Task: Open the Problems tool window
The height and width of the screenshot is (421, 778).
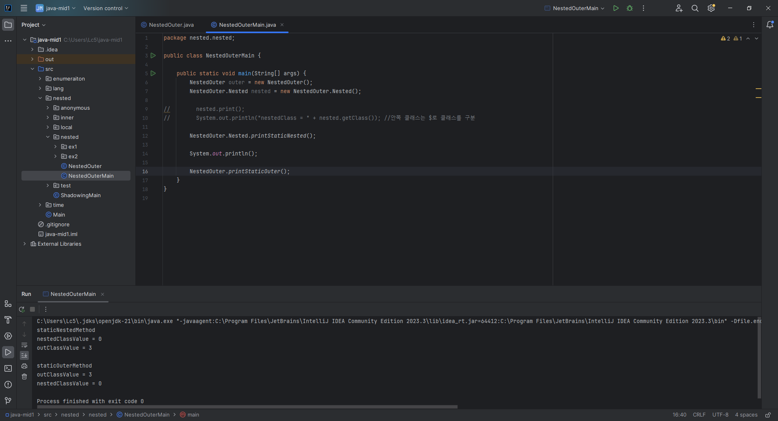Action: pos(8,385)
